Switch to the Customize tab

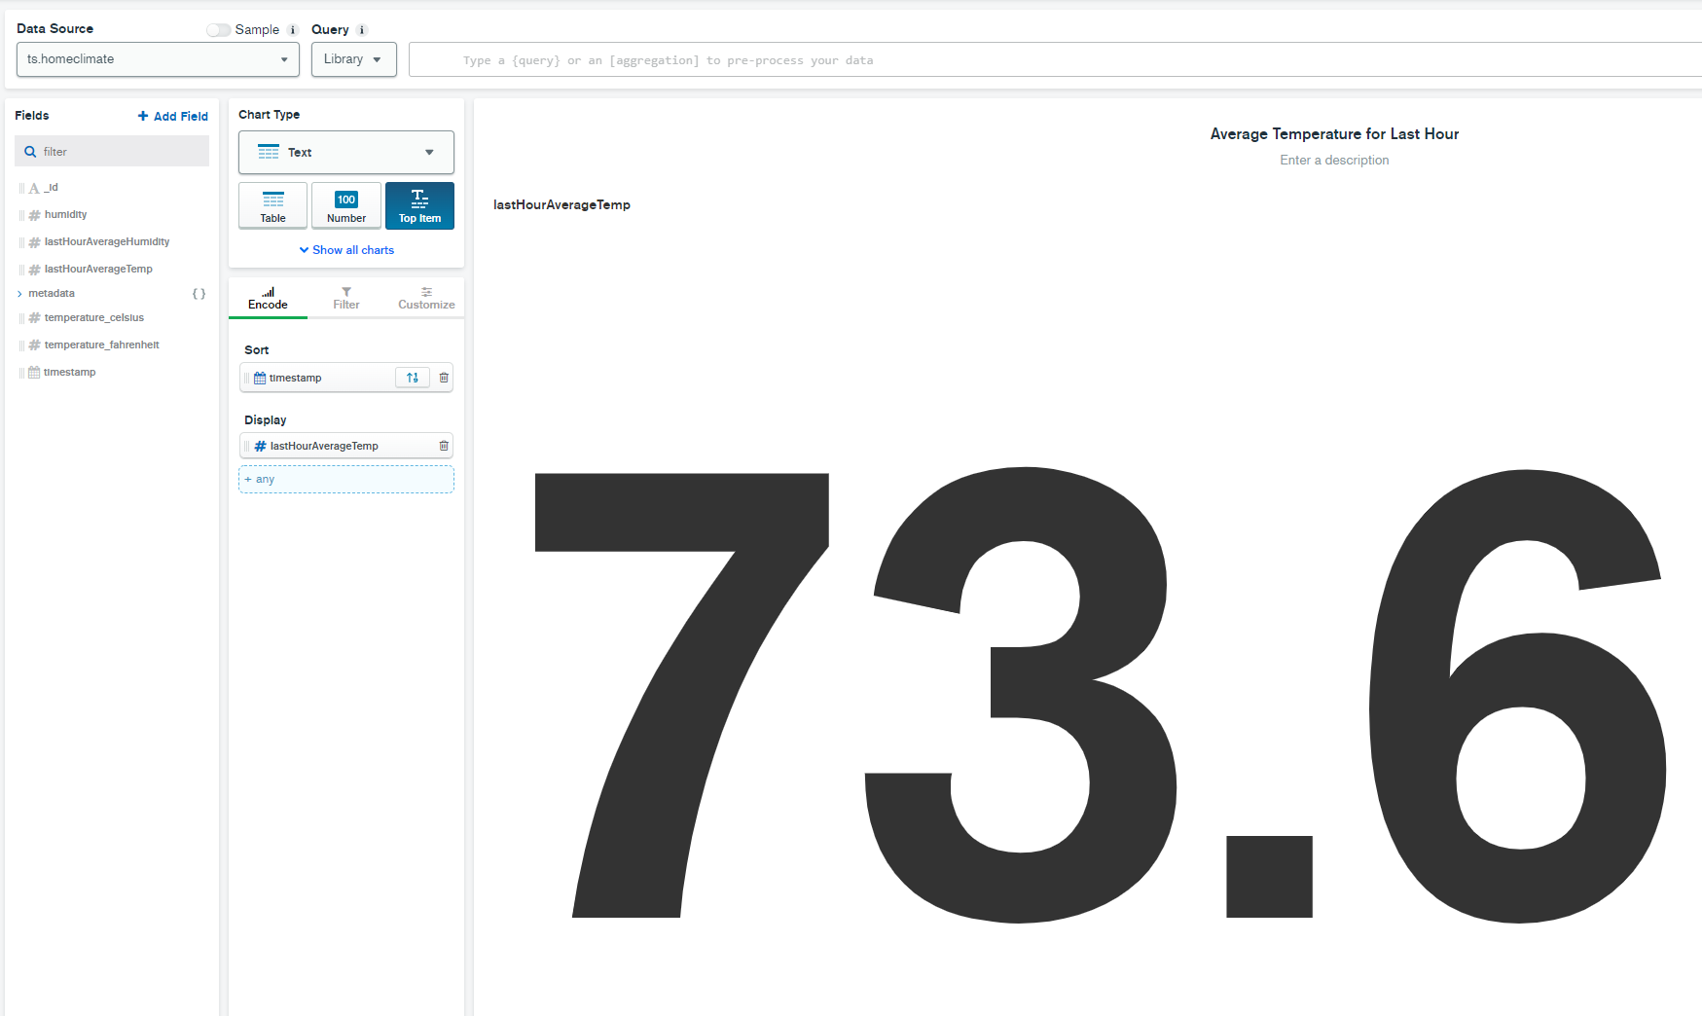[426, 298]
